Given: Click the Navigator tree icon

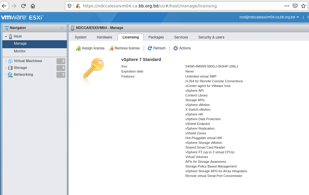Looking at the screenshot, I should coord(6,28).
